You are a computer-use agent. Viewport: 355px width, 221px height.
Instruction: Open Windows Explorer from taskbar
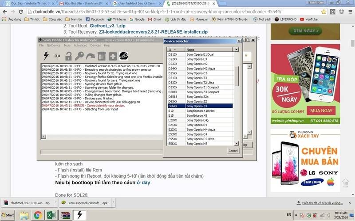coord(24,215)
